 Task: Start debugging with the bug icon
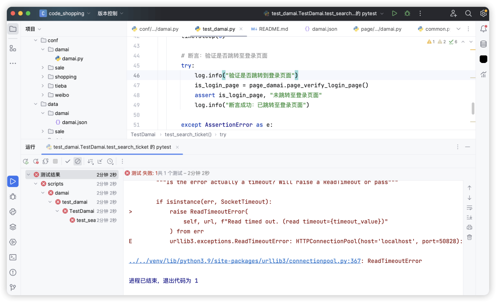[407, 13]
